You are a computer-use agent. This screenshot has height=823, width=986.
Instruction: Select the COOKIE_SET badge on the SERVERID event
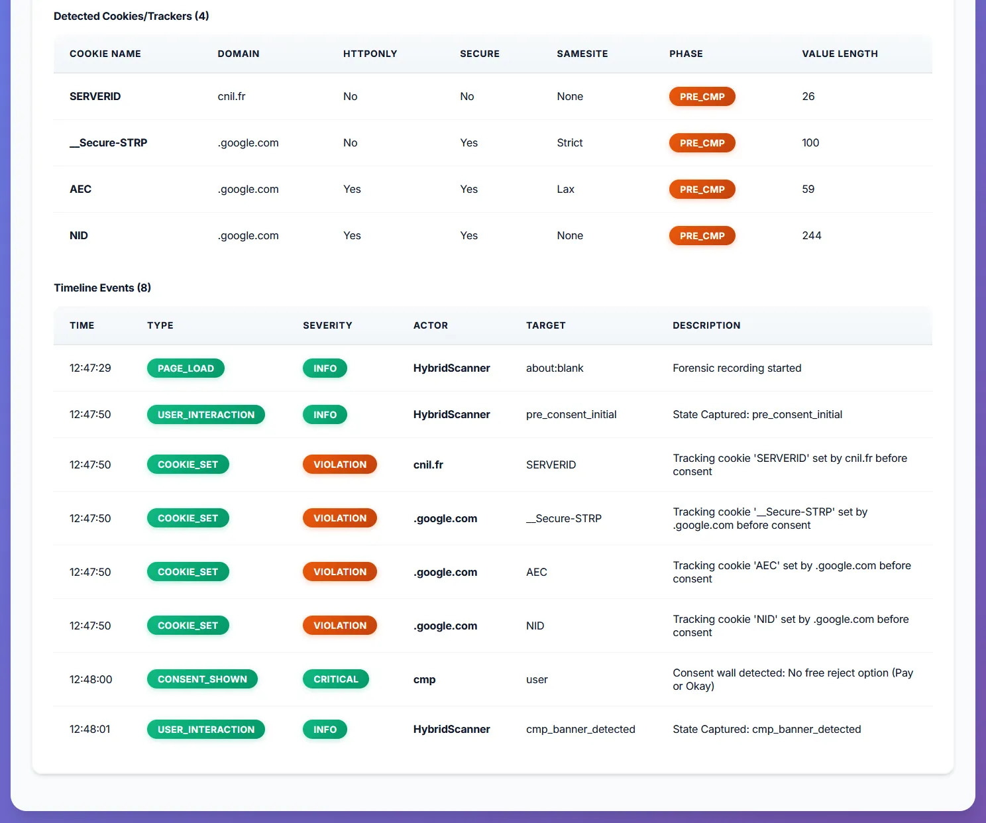coord(188,464)
